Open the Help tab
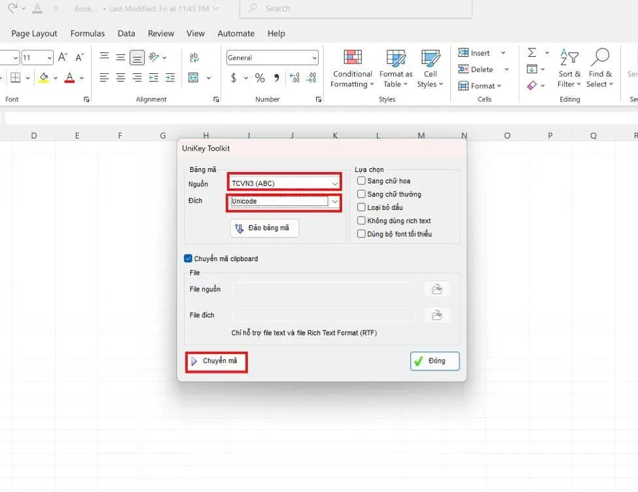Screen dimensions: 638x492 point(276,33)
